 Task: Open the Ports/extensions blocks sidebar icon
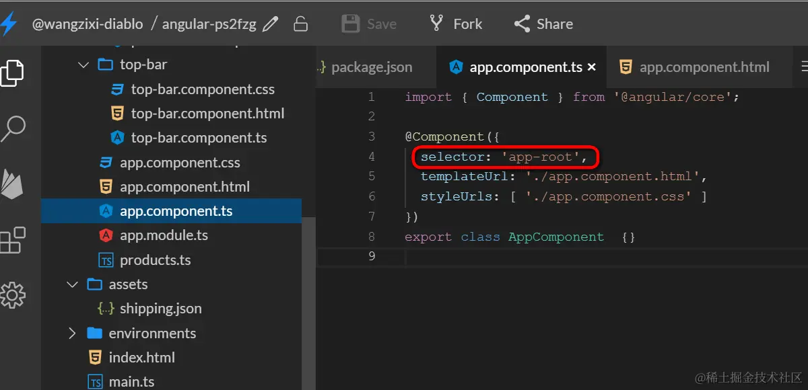click(x=12, y=240)
